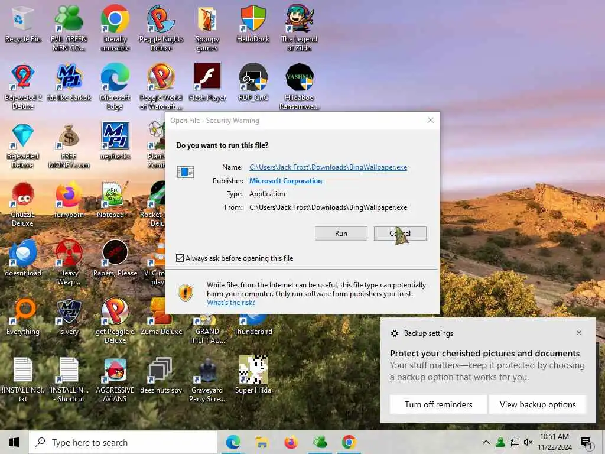Open the Microsoft Corporation publisher link

tap(285, 181)
